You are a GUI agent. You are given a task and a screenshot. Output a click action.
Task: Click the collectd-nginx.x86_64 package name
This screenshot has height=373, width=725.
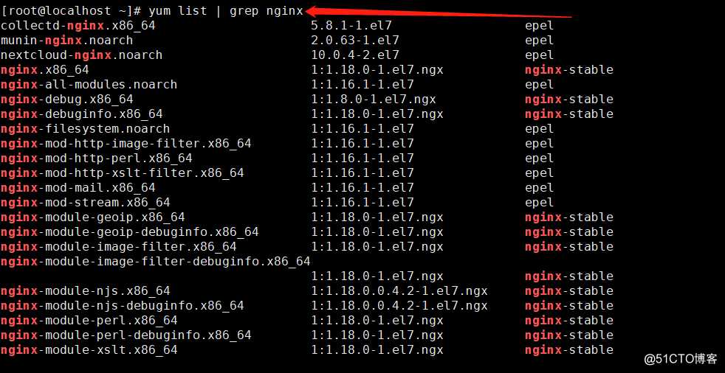coord(78,26)
